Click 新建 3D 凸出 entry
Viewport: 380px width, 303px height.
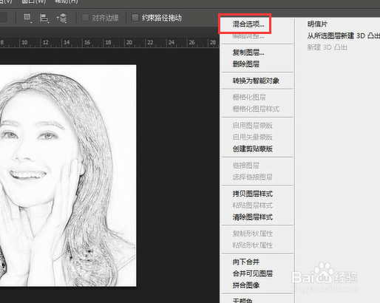pos(327,47)
